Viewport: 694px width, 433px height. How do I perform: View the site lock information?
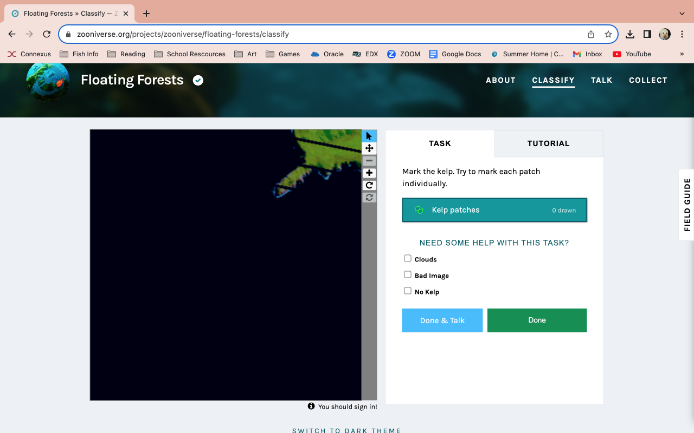68,34
